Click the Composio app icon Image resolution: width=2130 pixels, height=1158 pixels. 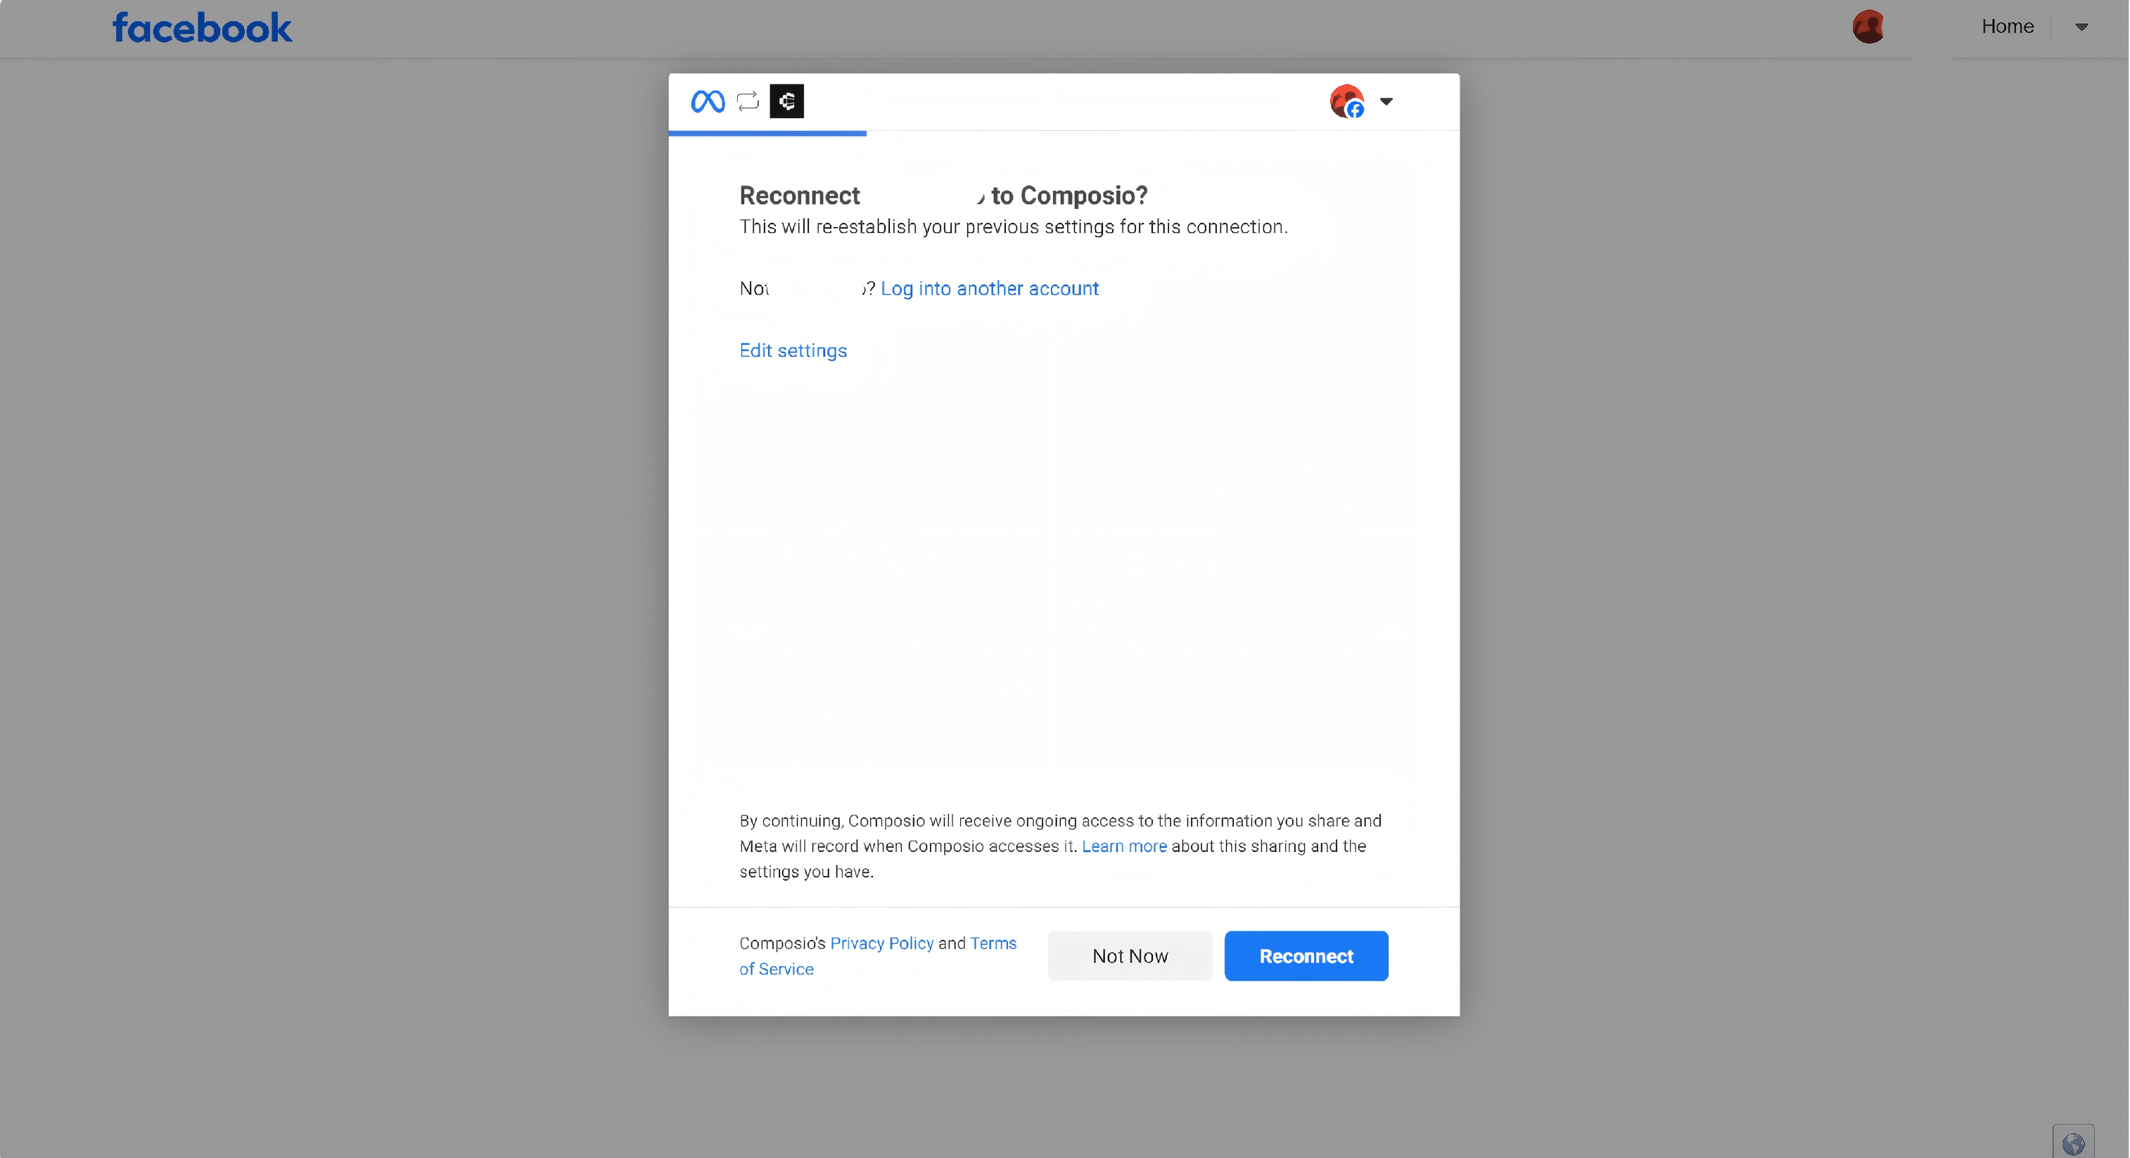point(786,101)
